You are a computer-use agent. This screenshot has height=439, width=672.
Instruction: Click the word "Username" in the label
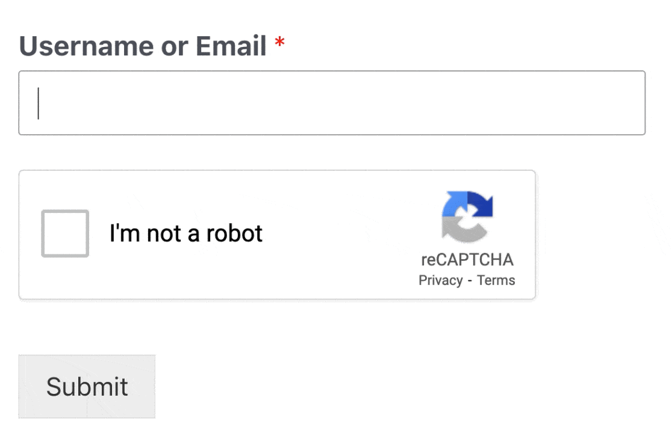pos(87,46)
